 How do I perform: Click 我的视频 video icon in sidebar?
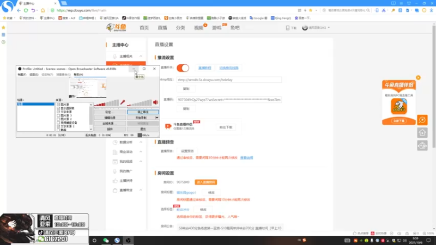pos(115,161)
